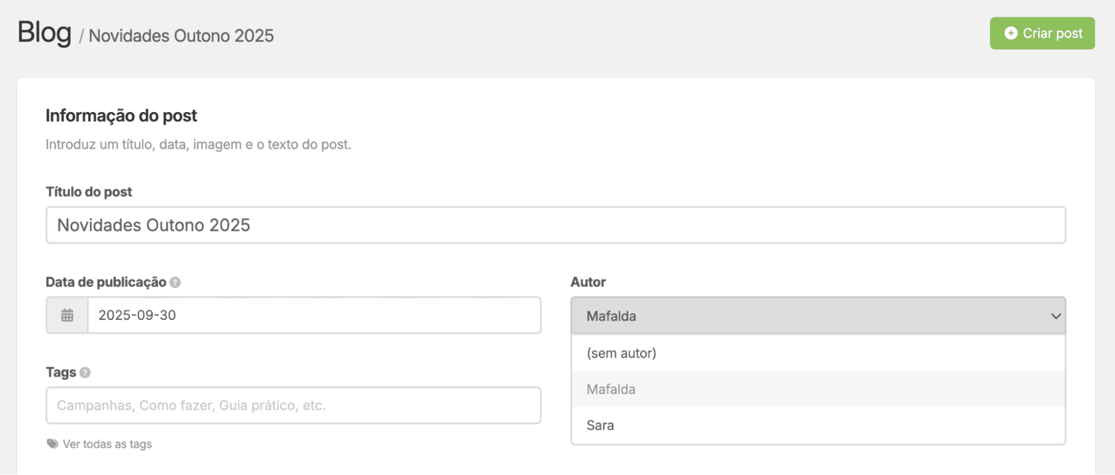This screenshot has width=1115, height=475.
Task: Click the Autor field label
Action: [588, 282]
